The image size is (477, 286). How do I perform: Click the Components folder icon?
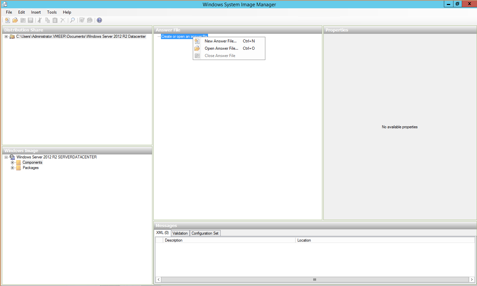[x=19, y=162]
